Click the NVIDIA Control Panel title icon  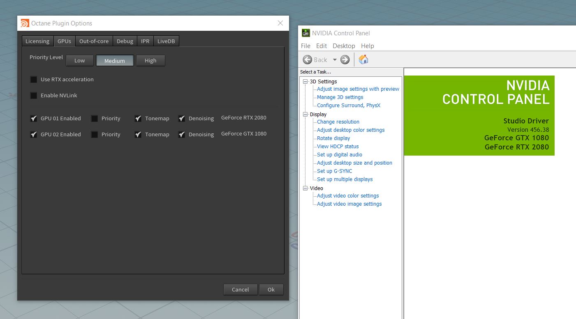pyautogui.click(x=305, y=33)
